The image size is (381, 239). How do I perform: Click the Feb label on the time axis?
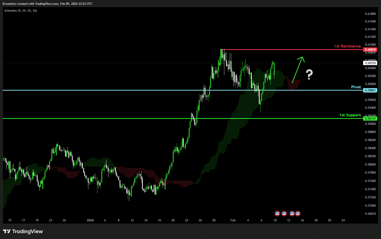tap(233, 220)
